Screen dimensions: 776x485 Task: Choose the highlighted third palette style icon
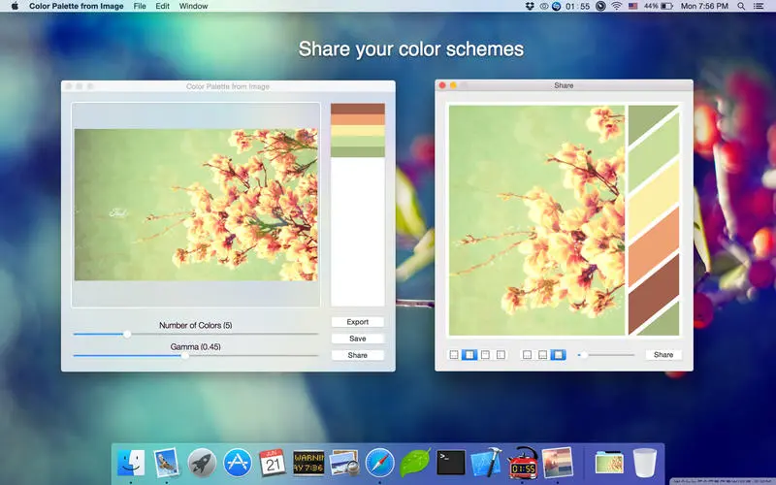click(559, 354)
